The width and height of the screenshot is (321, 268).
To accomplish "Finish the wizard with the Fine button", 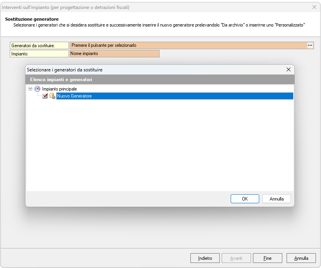I will point(267,258).
